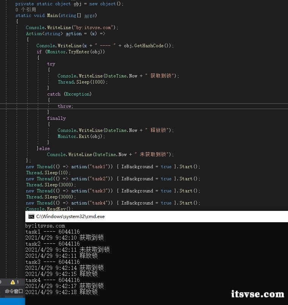Screen dimensions: 288x305
Task: Click the "finally" keyword
Action: (x=56, y=118)
